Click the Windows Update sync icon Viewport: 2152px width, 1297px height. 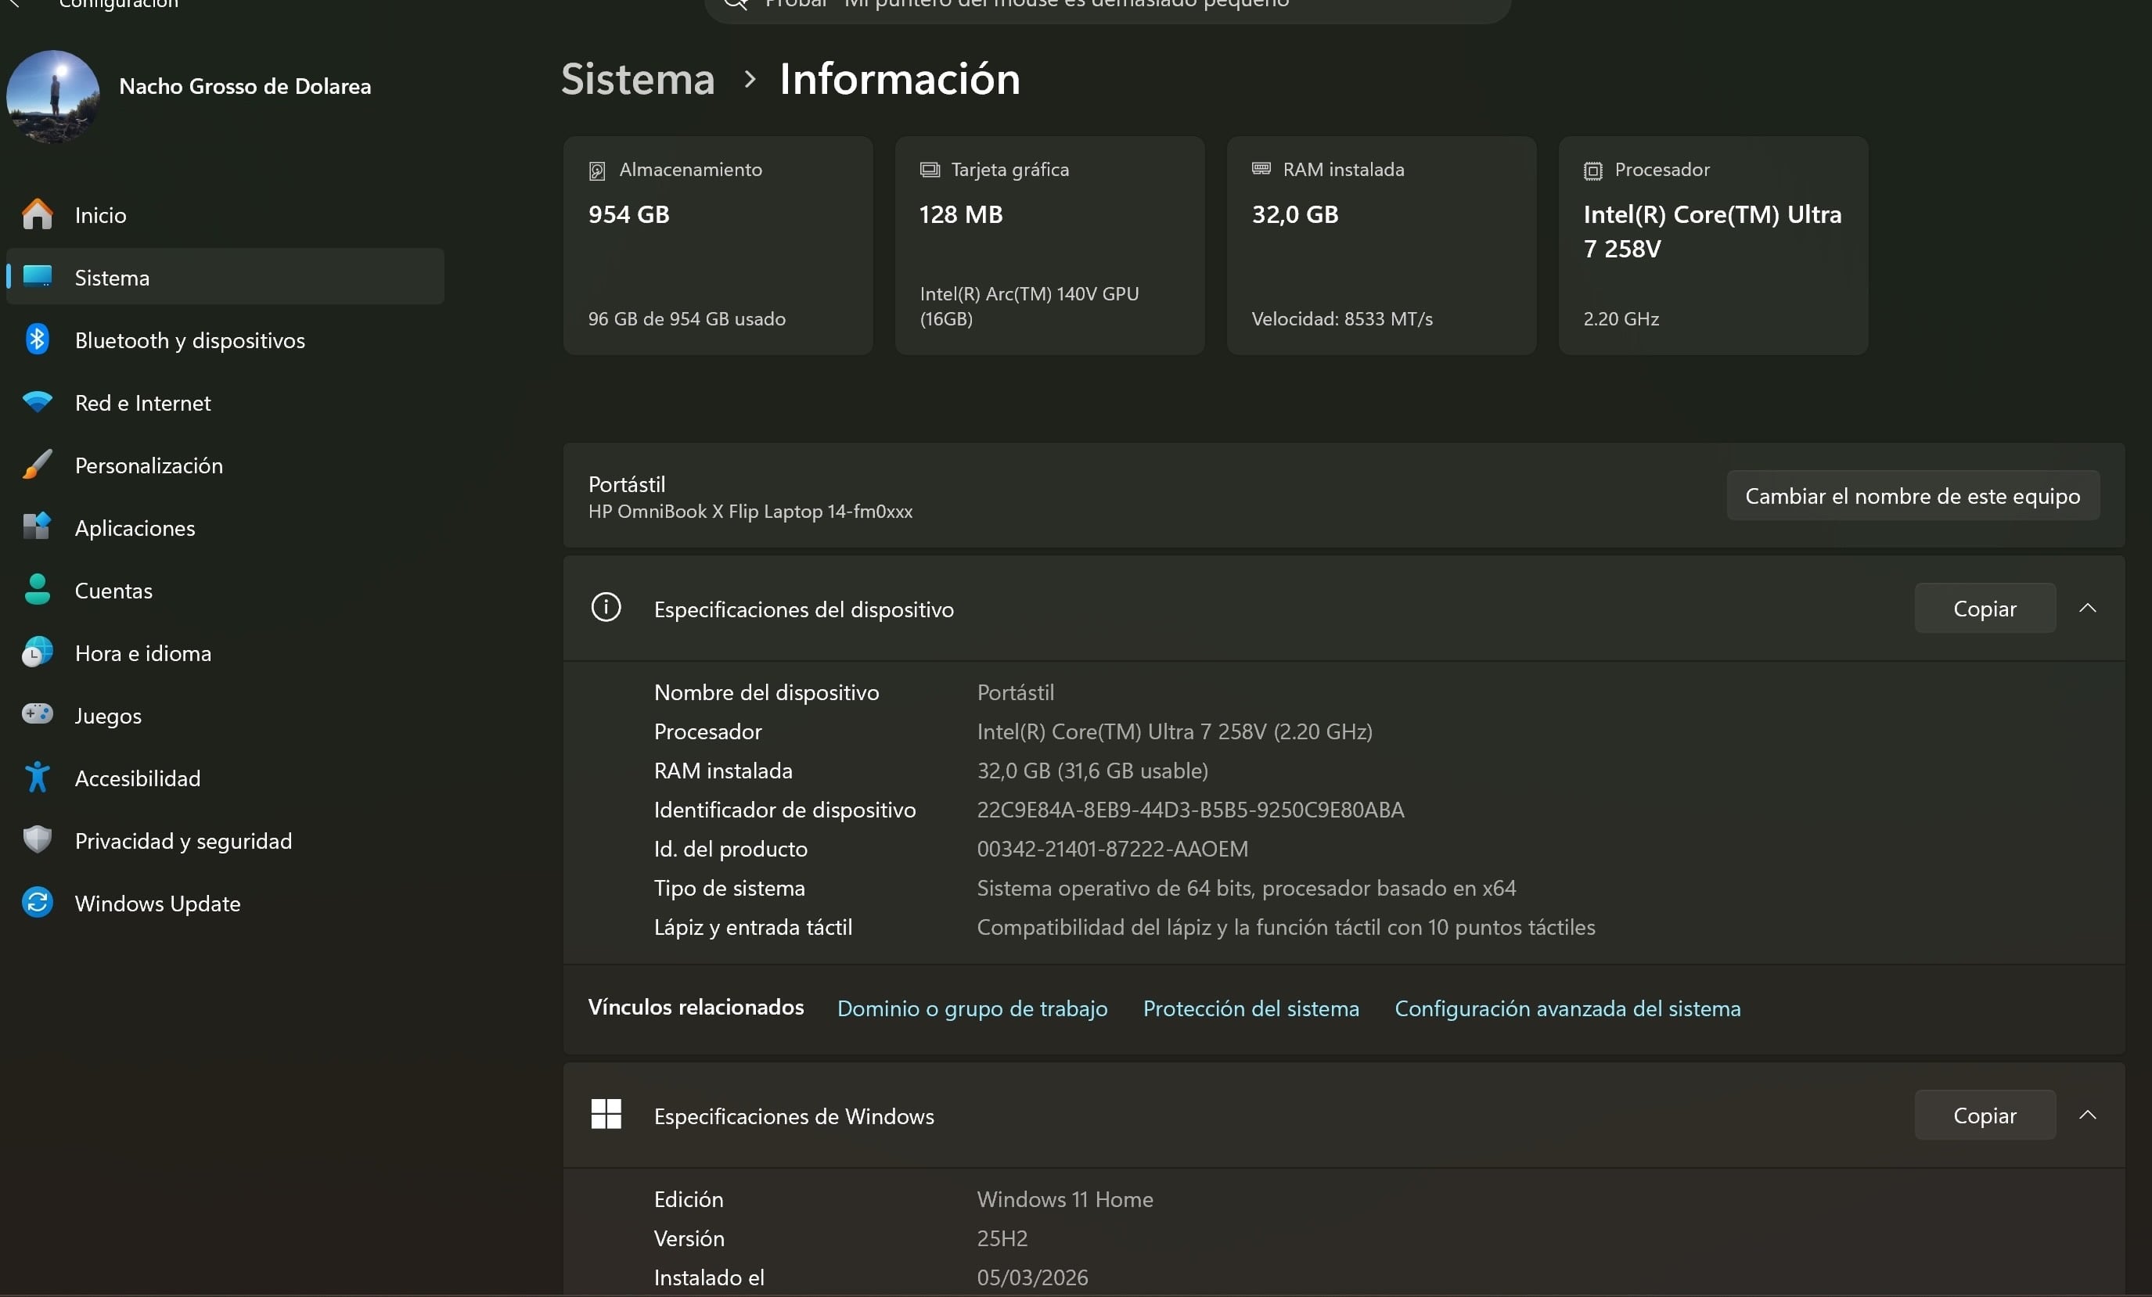tap(37, 902)
